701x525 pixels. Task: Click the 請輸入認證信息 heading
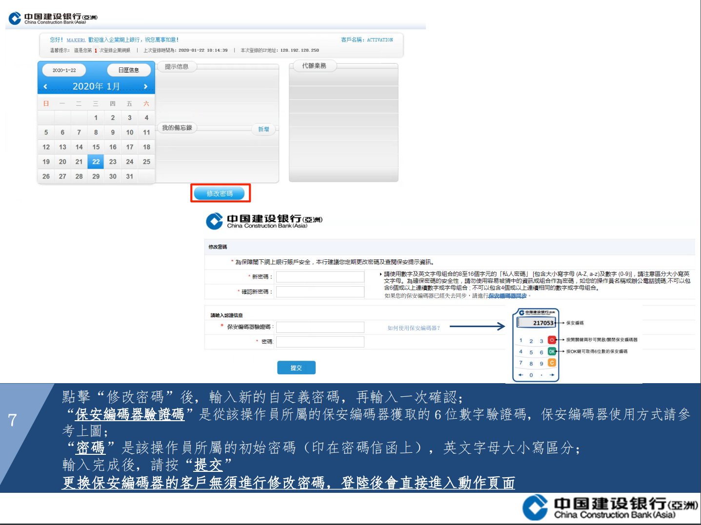point(226,315)
